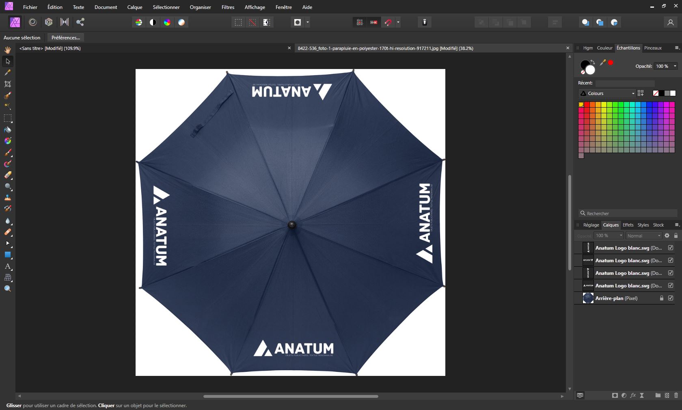Delete layer with the trash icon
The height and width of the screenshot is (410, 682).
[x=676, y=395]
